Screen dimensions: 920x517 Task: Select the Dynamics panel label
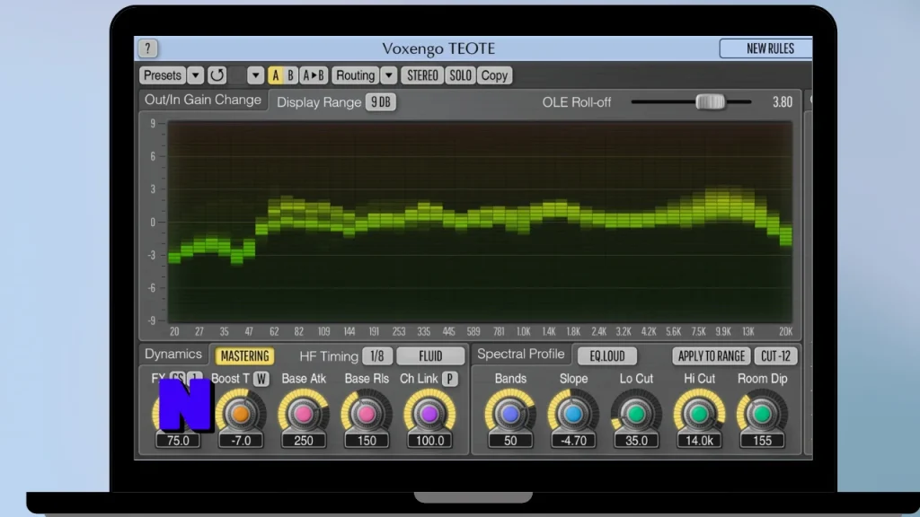click(x=173, y=354)
